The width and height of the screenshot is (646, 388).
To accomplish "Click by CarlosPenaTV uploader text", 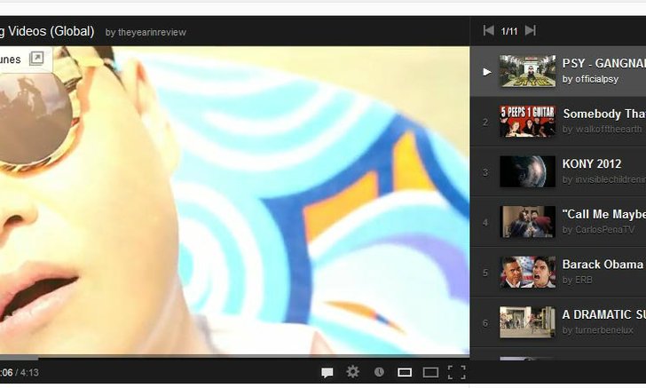I will (599, 230).
